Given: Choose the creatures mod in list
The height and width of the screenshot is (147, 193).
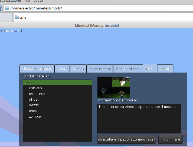Looking at the screenshot, I should [x=37, y=94].
